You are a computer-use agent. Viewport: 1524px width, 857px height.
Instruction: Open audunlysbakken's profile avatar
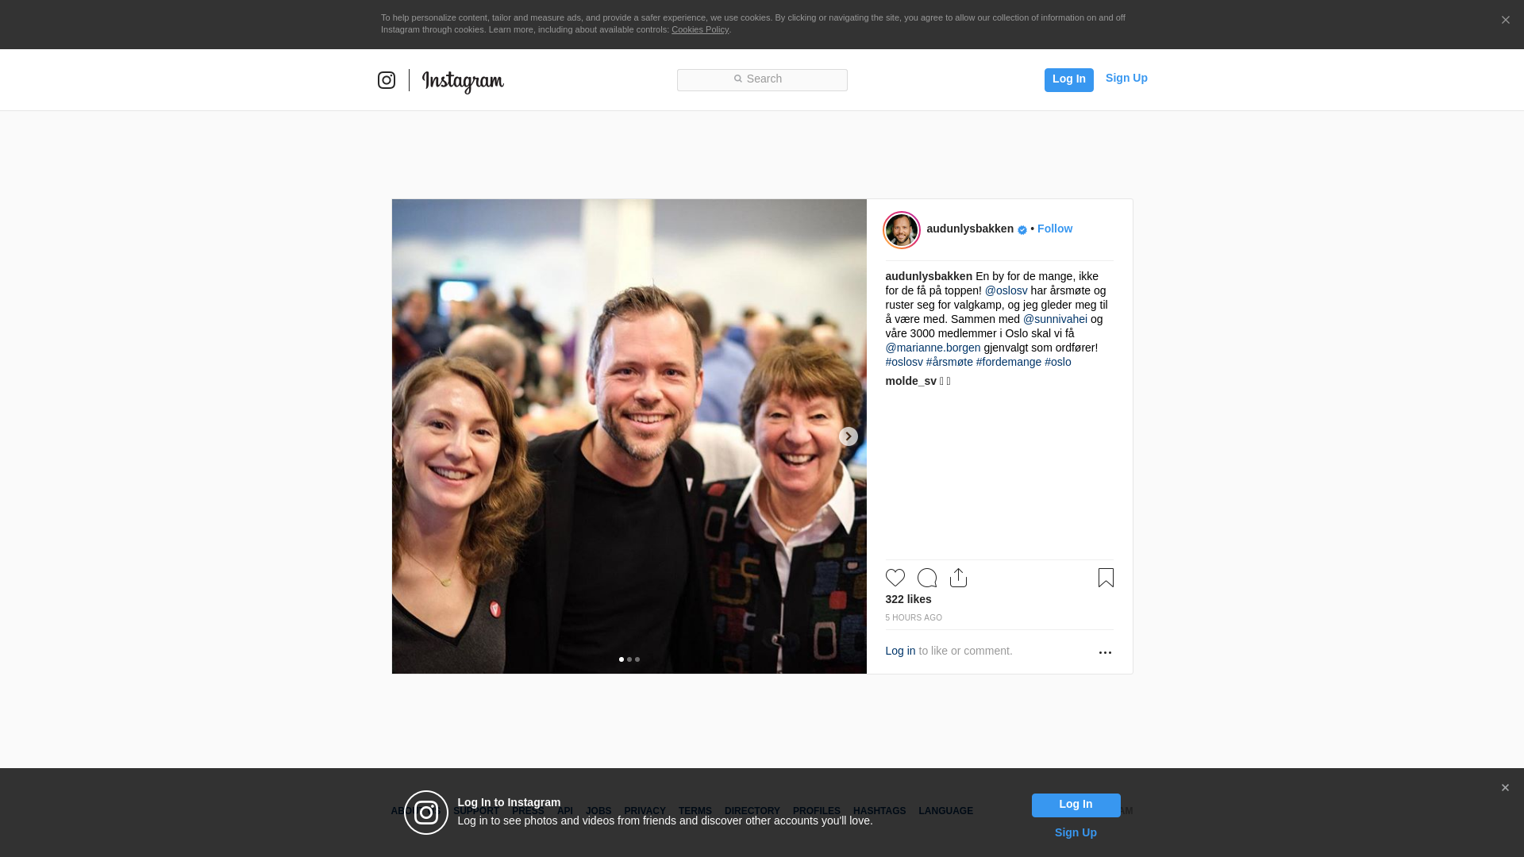902,230
